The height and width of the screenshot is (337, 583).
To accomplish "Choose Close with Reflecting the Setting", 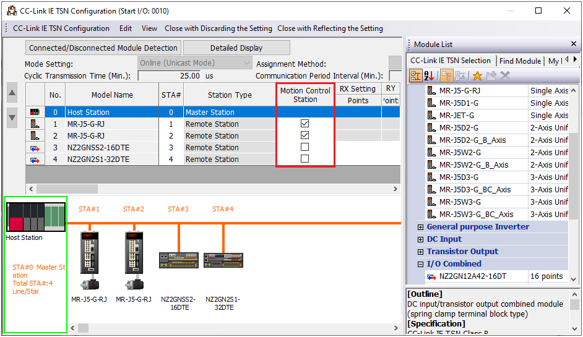I will click(x=330, y=28).
